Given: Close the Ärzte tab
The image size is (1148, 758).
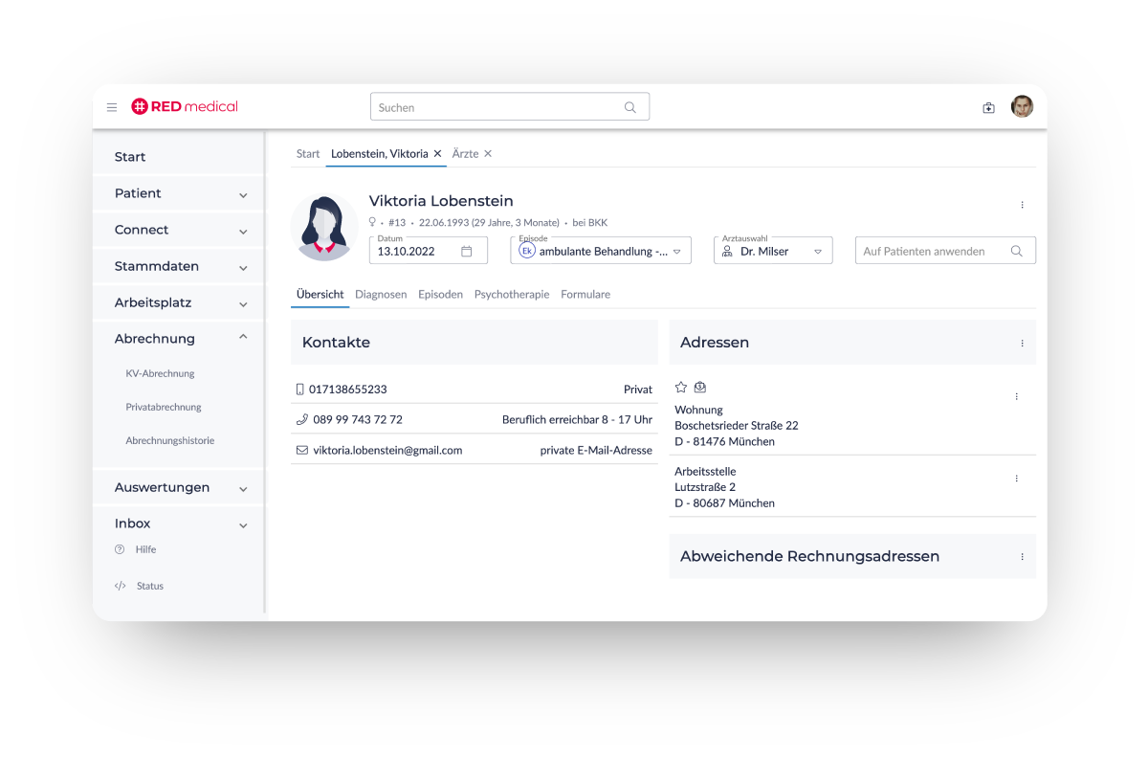Looking at the screenshot, I should click(x=488, y=153).
